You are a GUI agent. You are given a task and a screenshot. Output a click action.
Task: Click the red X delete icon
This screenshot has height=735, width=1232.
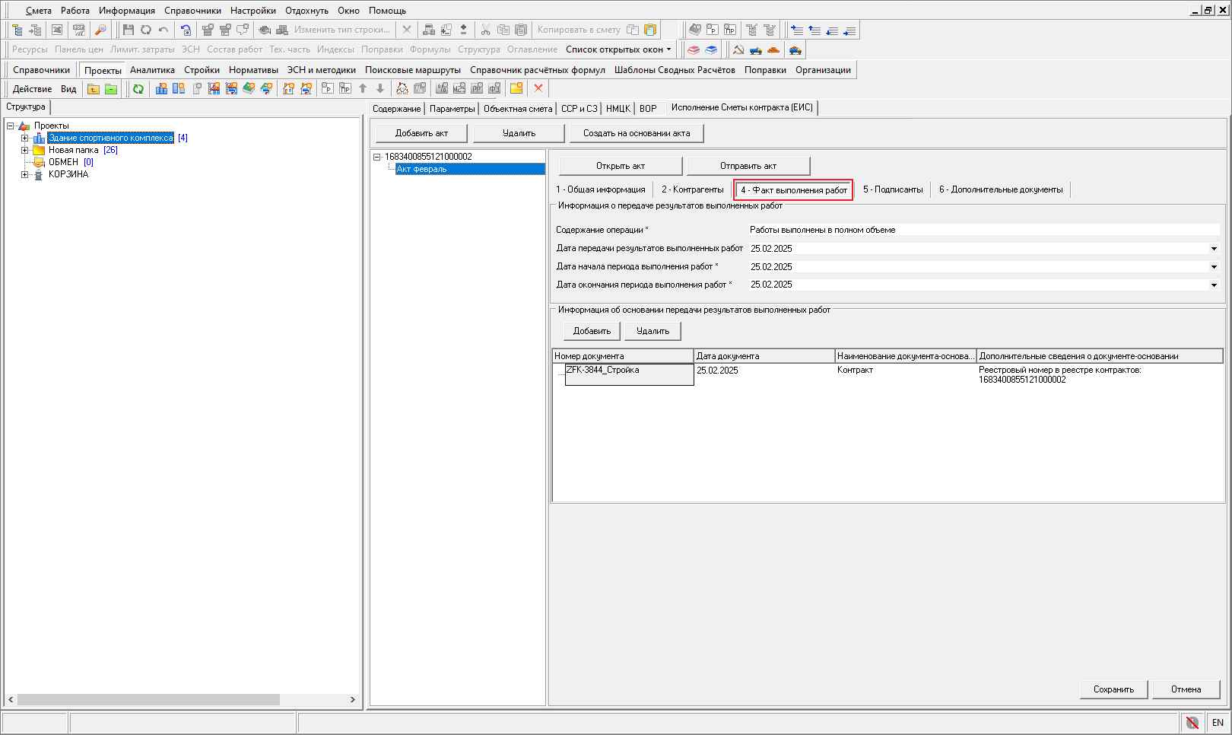point(538,88)
